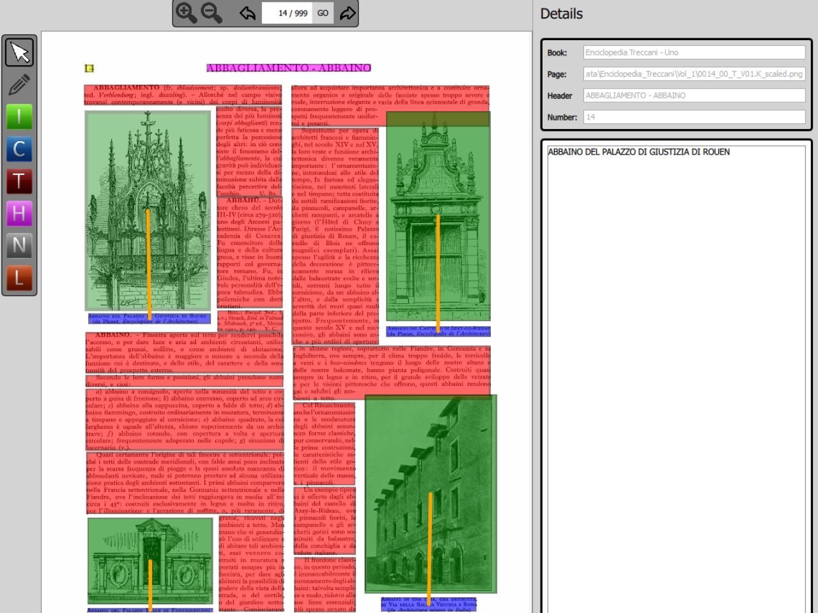
Task: Select the green Azay-le-Rideau illustration region
Action: click(438, 216)
